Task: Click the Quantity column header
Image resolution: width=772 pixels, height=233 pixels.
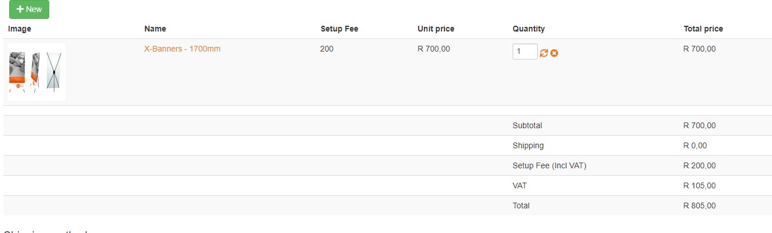Action: click(x=529, y=29)
